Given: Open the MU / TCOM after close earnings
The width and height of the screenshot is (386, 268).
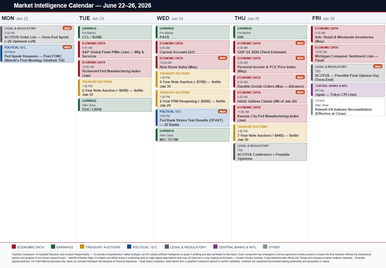Looking at the screenshot, I should (193, 135).
